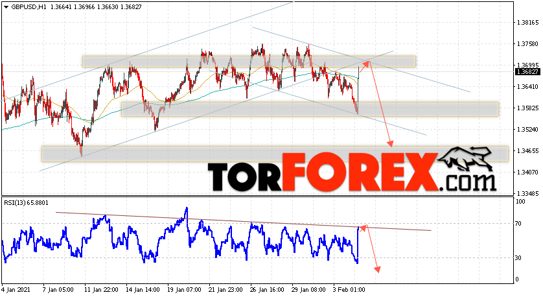Select the 1.34655 price axis label

[527, 150]
